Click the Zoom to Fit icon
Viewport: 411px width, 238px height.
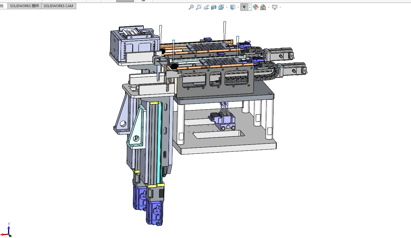click(x=191, y=7)
